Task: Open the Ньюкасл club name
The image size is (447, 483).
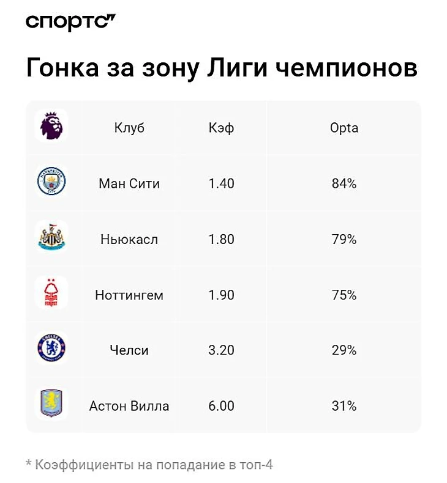Action: pyautogui.click(x=129, y=239)
